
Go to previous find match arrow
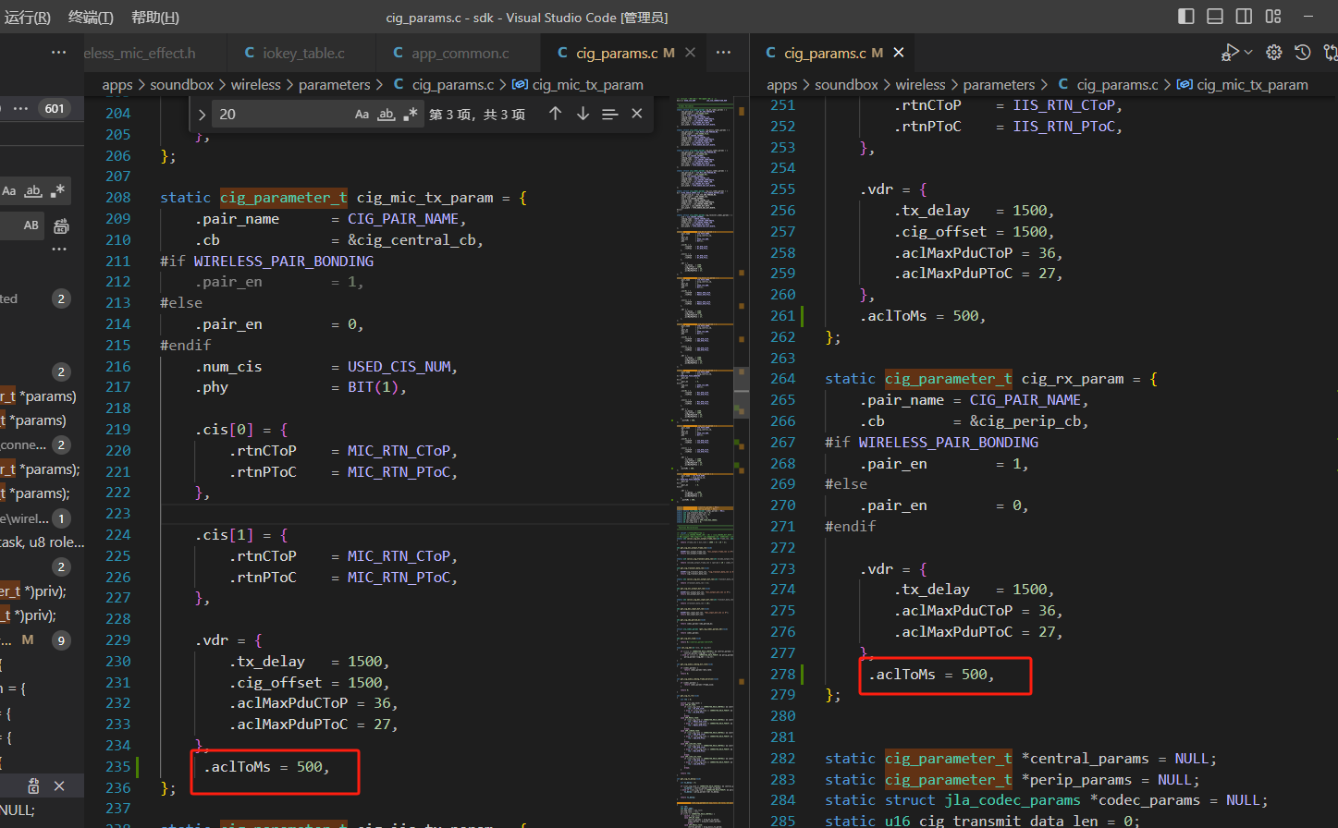(555, 114)
